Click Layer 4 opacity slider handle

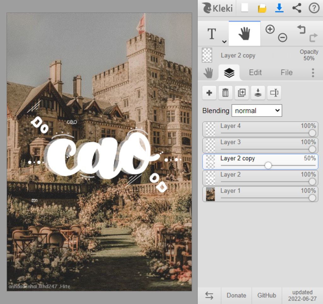coord(312,133)
